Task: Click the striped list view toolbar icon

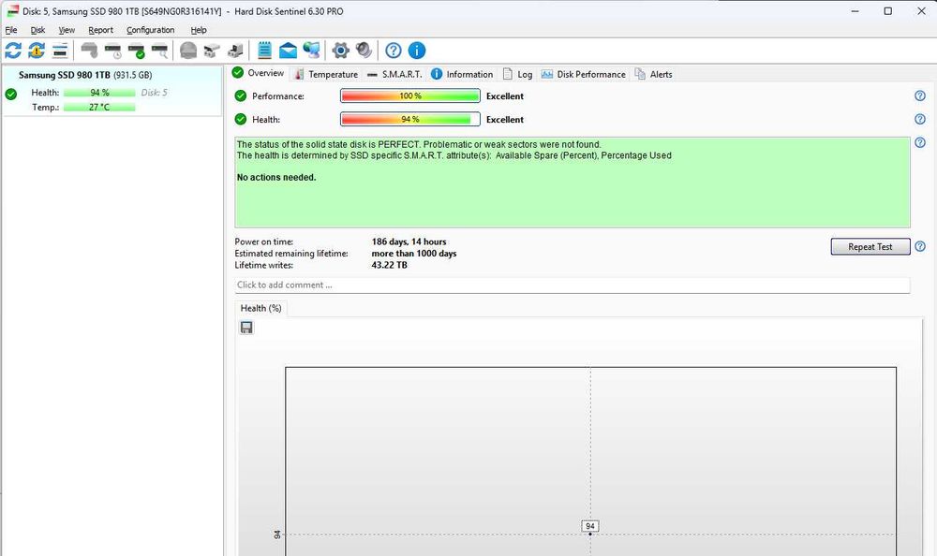Action: (60, 51)
